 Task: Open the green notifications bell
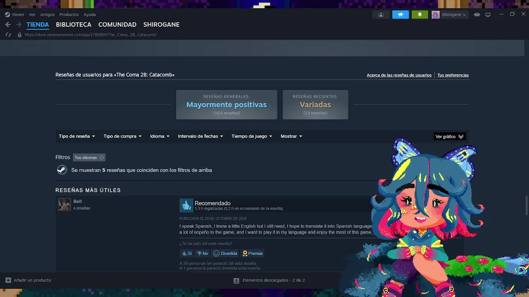click(x=420, y=14)
